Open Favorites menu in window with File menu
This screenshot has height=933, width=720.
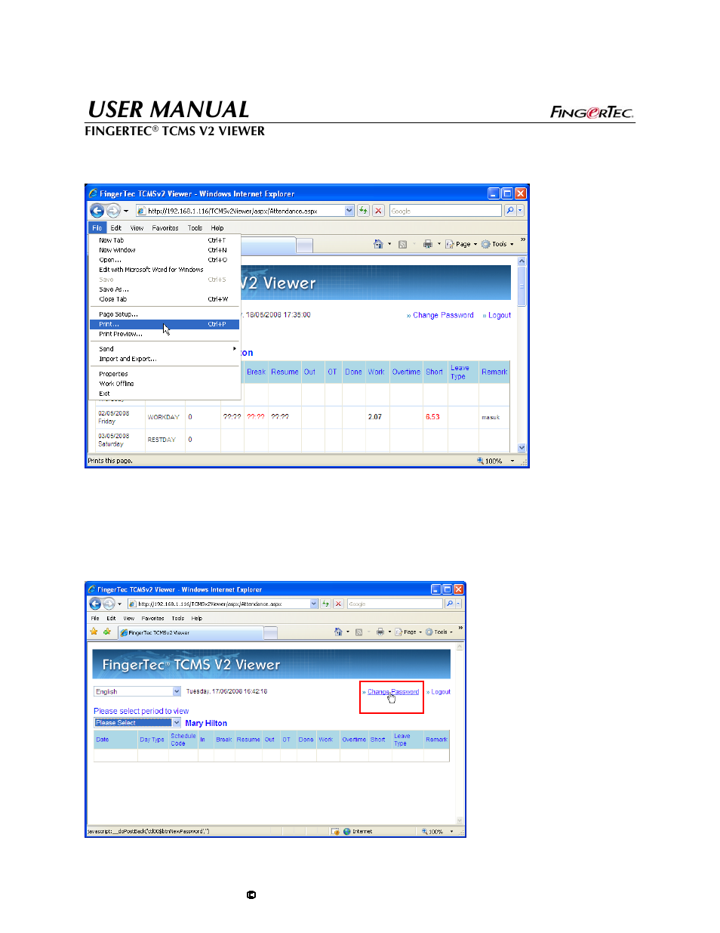[165, 227]
